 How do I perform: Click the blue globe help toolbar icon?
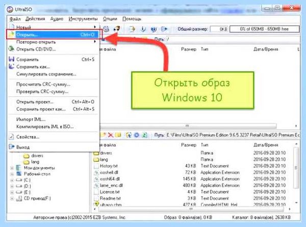pos(154,29)
